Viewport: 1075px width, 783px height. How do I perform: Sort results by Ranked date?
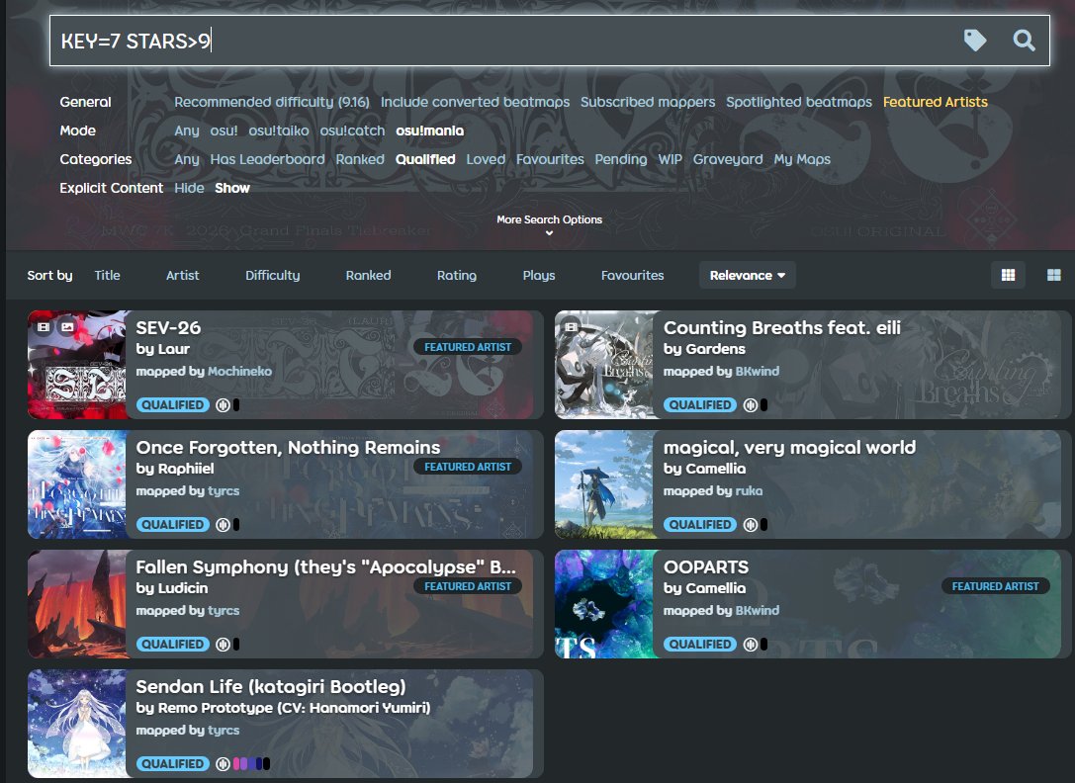[368, 275]
